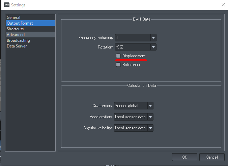
Task: Click the Angular velocity label
Action: coord(97,128)
